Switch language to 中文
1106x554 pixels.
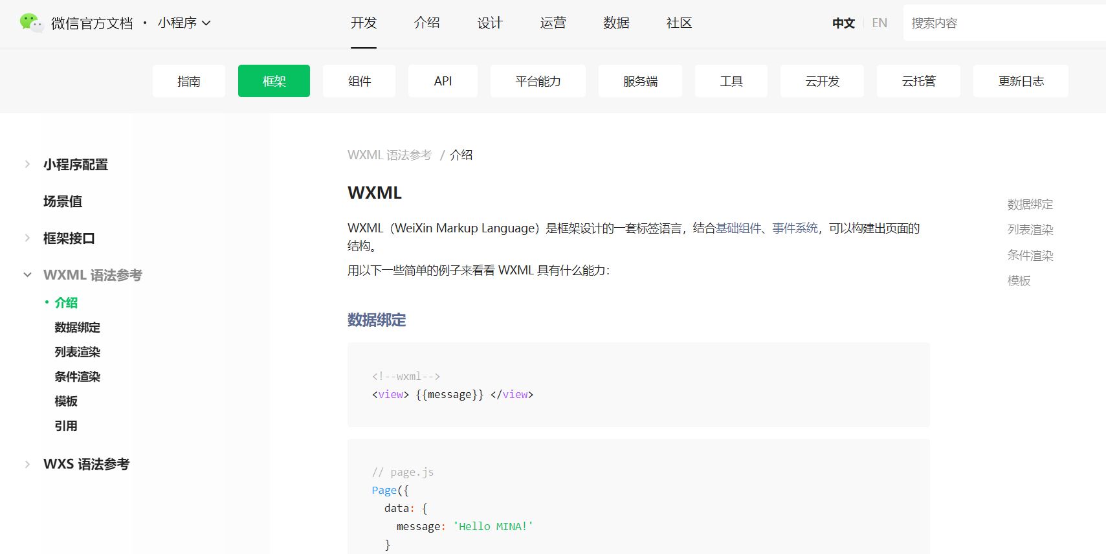click(x=843, y=23)
